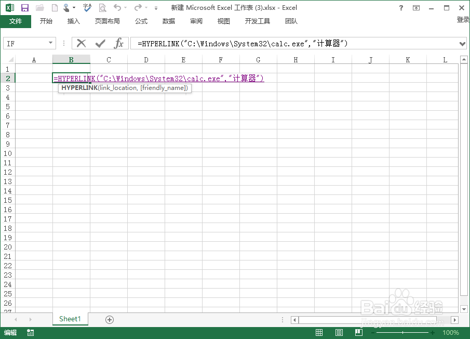Click the 编辑 edit mode status text
The height and width of the screenshot is (339, 470).
coord(10,332)
